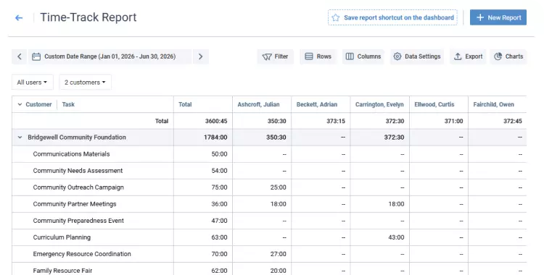Open the Columns settings
Screen dimensions: 544x275
(363, 56)
